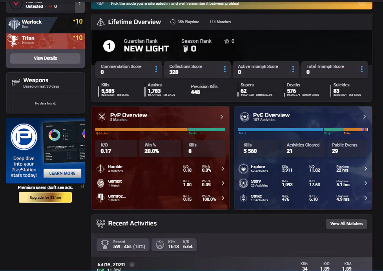383x271 pixels.
Task: Click View All Matches button
Action: tap(347, 223)
